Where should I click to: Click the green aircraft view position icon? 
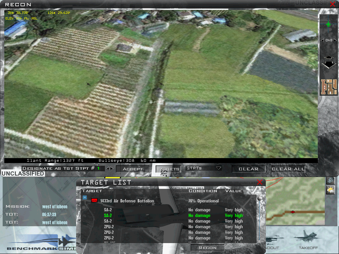(328, 24)
